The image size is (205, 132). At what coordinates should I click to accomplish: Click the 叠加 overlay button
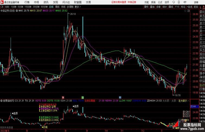[x=152, y=7]
